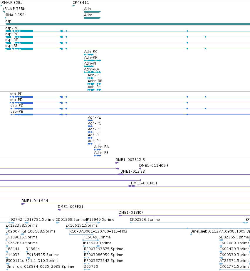Select the 188141 EST label

pyautogui.click(x=13, y=249)
